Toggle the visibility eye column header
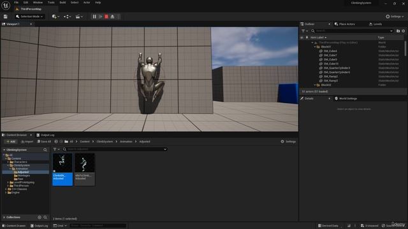The height and width of the screenshot is (229, 408). [302, 38]
